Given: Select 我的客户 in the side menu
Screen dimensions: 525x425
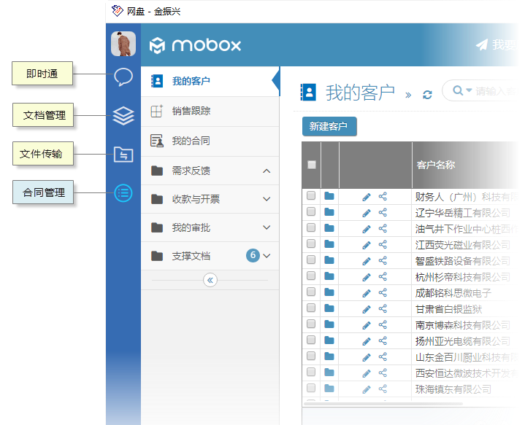Looking at the screenshot, I should tap(210, 81).
